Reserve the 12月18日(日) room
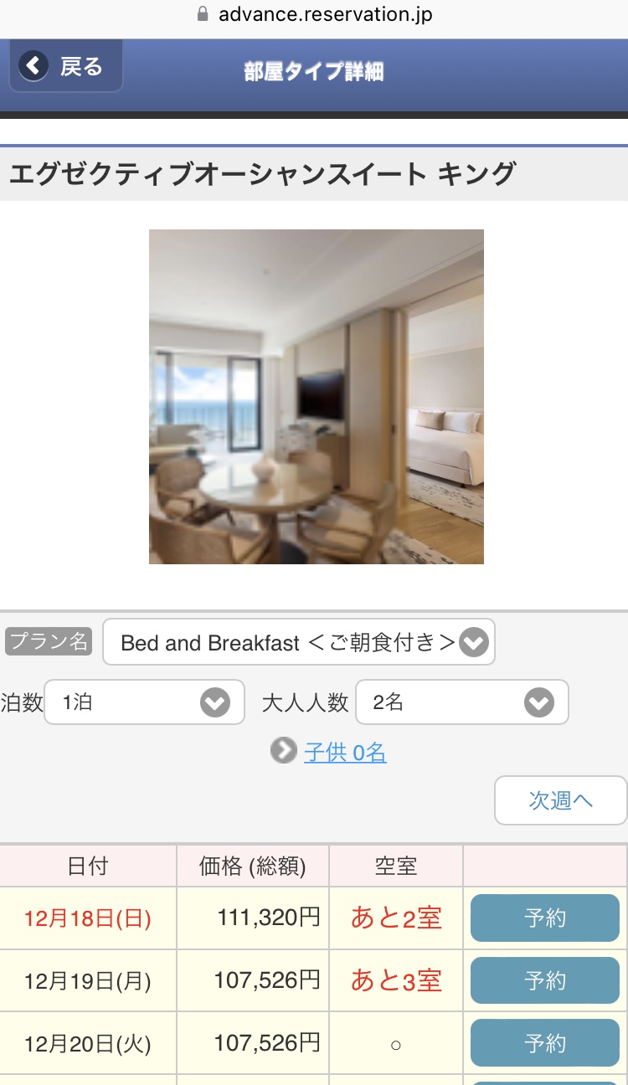Image resolution: width=628 pixels, height=1085 pixels. (545, 918)
